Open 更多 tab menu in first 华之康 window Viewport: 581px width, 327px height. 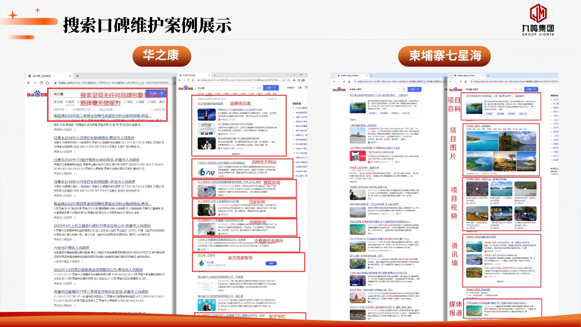click(162, 102)
